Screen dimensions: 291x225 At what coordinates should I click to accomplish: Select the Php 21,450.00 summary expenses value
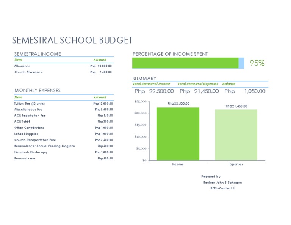199,91
